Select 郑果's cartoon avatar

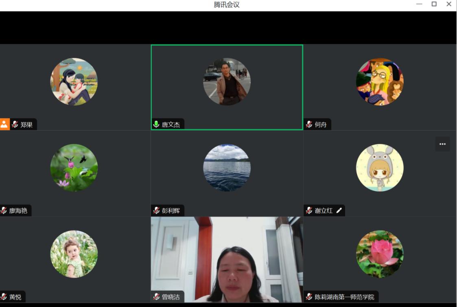74,81
